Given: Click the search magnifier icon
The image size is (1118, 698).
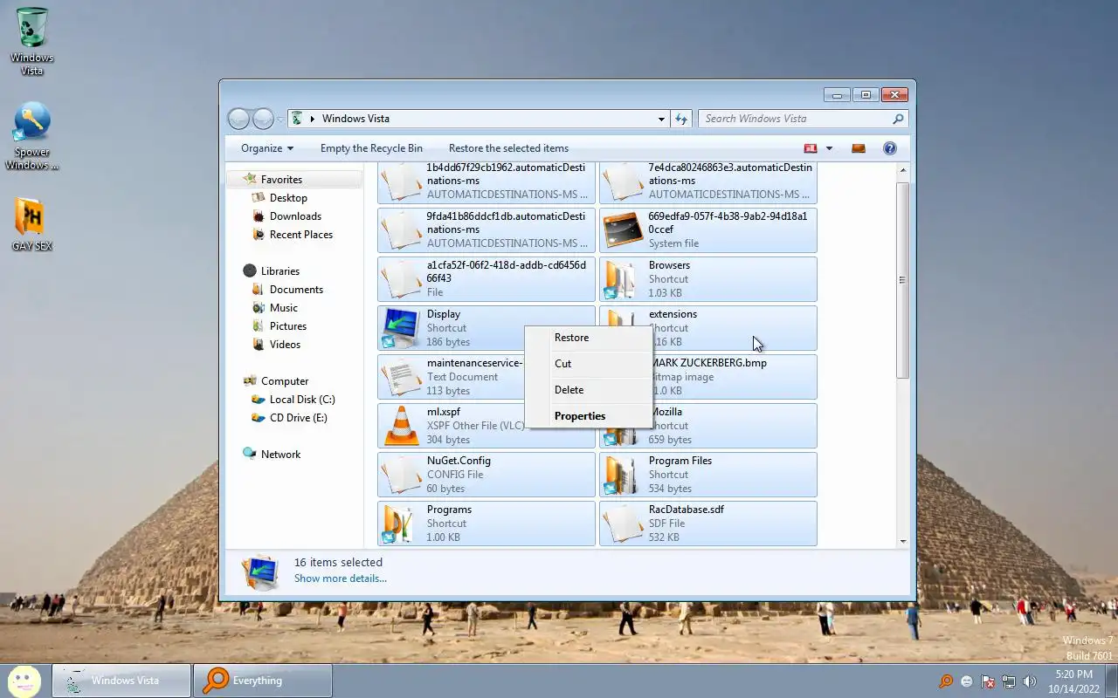Looking at the screenshot, I should [898, 119].
